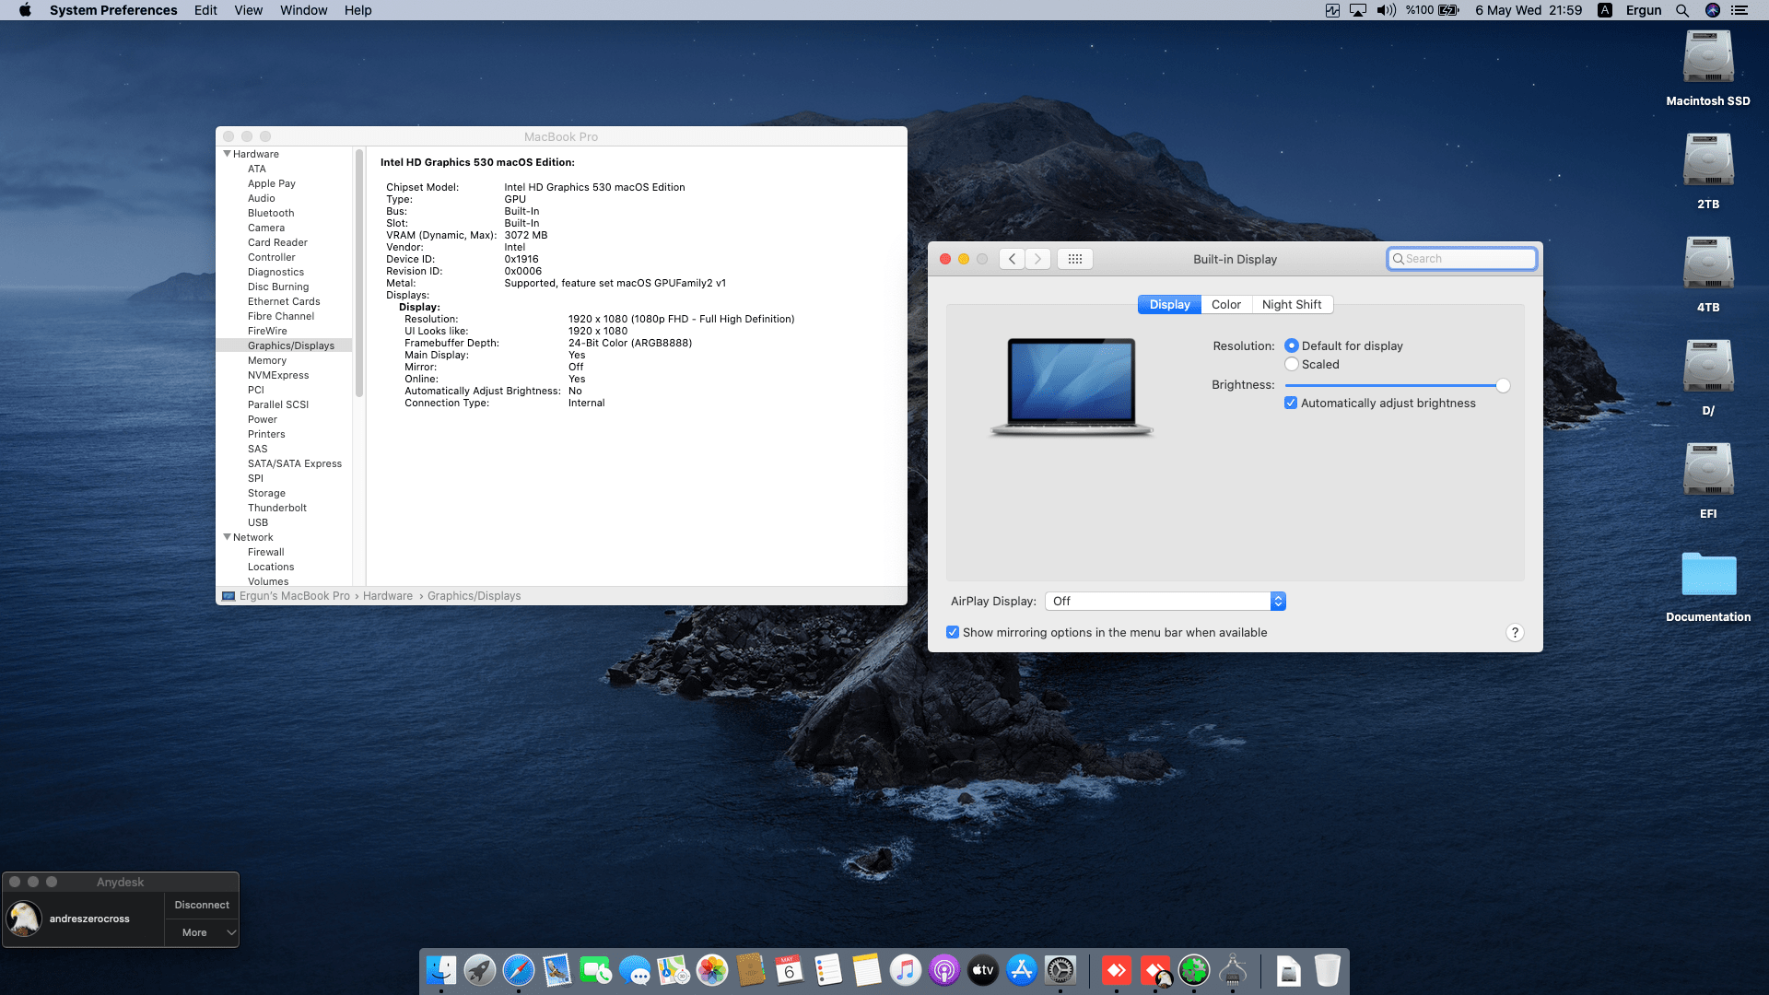
Task: Open the Window menu in the menu bar
Action: tap(303, 10)
